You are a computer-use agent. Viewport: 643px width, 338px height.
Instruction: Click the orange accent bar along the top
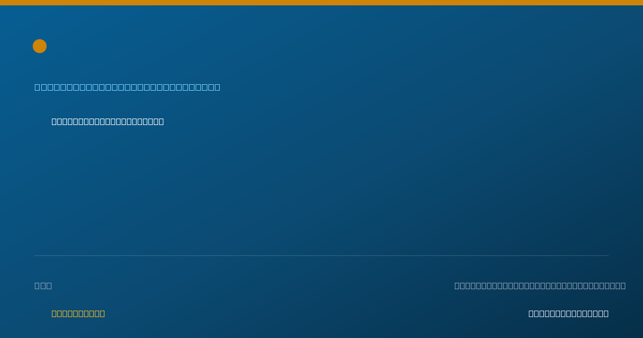(322, 3)
